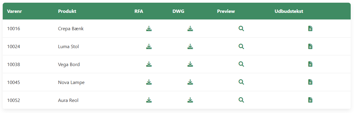Preview the Nova Lampe product

coord(241,82)
